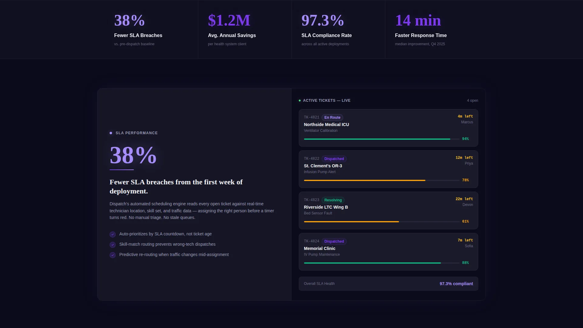Click the 4 open ticket count
The height and width of the screenshot is (328, 583).
coord(472,101)
